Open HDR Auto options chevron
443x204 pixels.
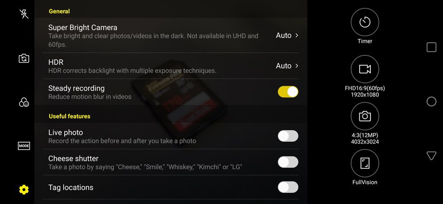coord(297,66)
